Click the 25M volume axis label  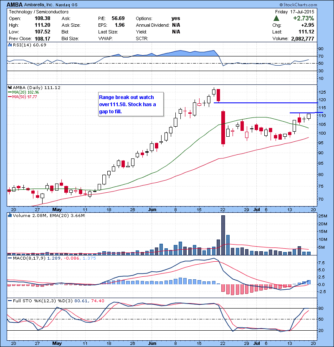(x=323, y=216)
